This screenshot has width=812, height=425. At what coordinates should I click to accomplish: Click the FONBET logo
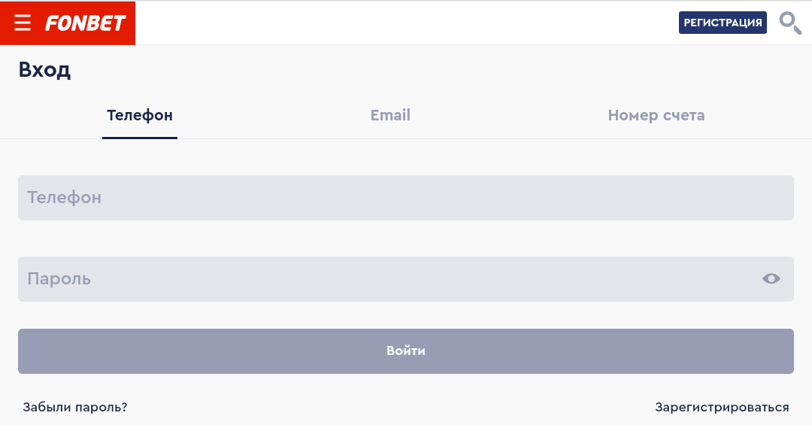click(86, 23)
